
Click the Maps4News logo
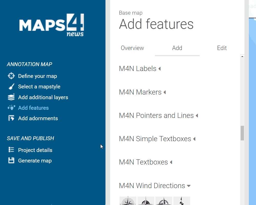[x=52, y=25]
